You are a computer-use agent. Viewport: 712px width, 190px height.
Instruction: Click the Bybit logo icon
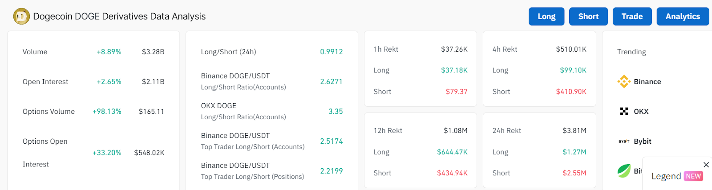coord(624,141)
